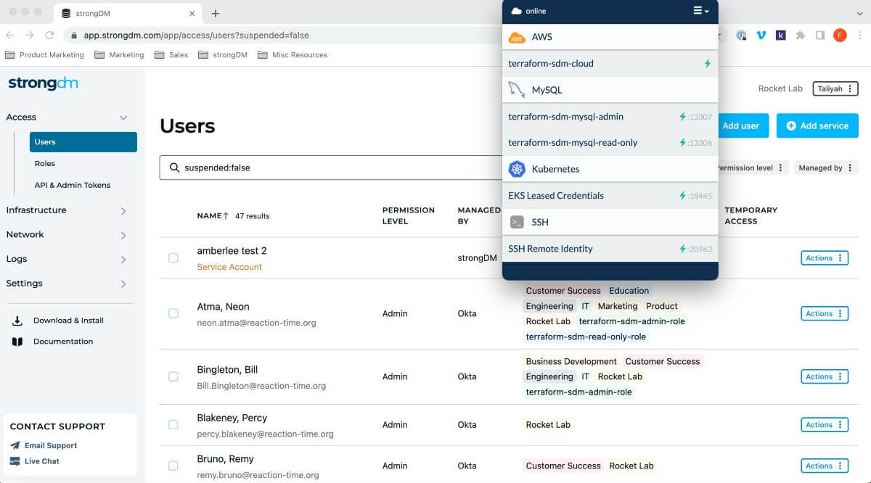871x483 pixels.
Task: Expand the Infrastructure section
Action: coord(123,211)
